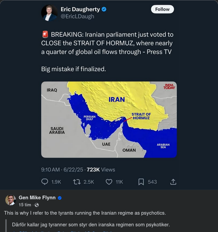Click the reply speech bubble icon

45,182
